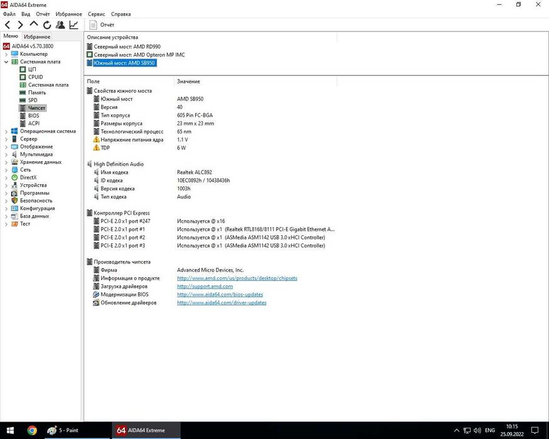Image resolution: width=549 pixels, height=439 pixels.
Task: Open the aida64.com bios-updates link
Action: pyautogui.click(x=220, y=294)
